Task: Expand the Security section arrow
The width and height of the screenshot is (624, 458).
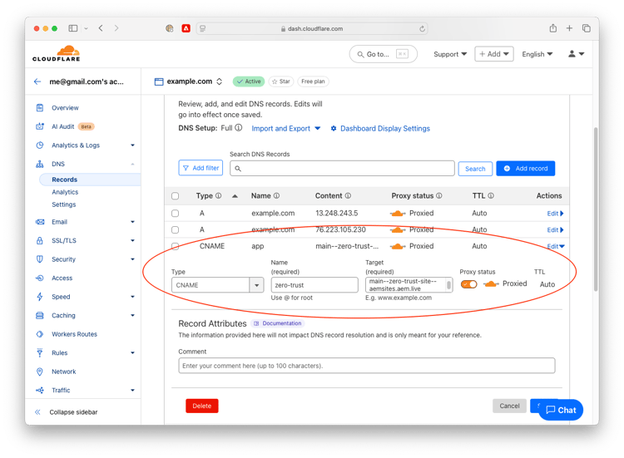Action: (x=132, y=259)
